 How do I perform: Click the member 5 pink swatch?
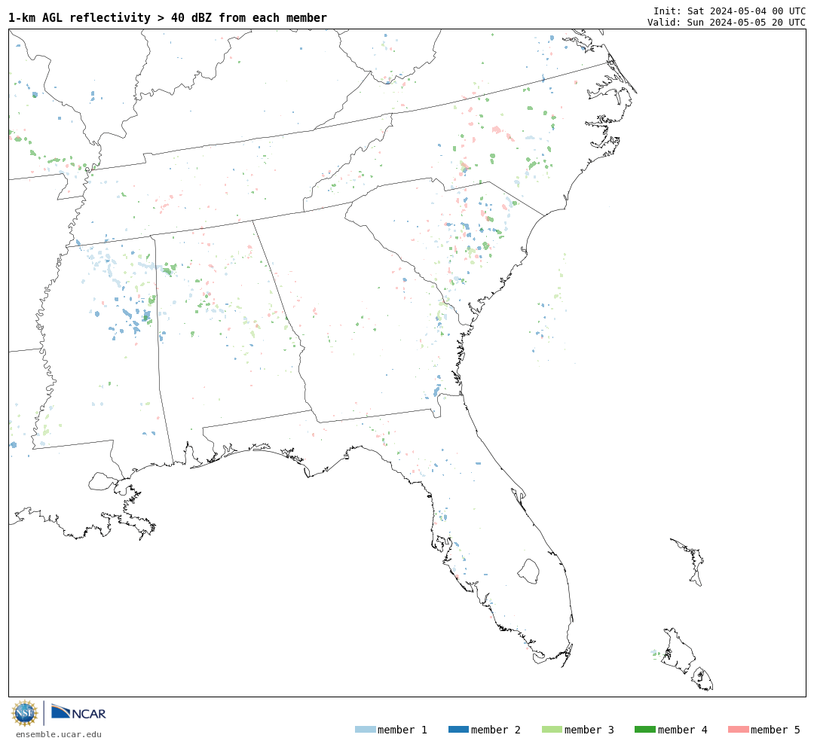pyautogui.click(x=738, y=730)
